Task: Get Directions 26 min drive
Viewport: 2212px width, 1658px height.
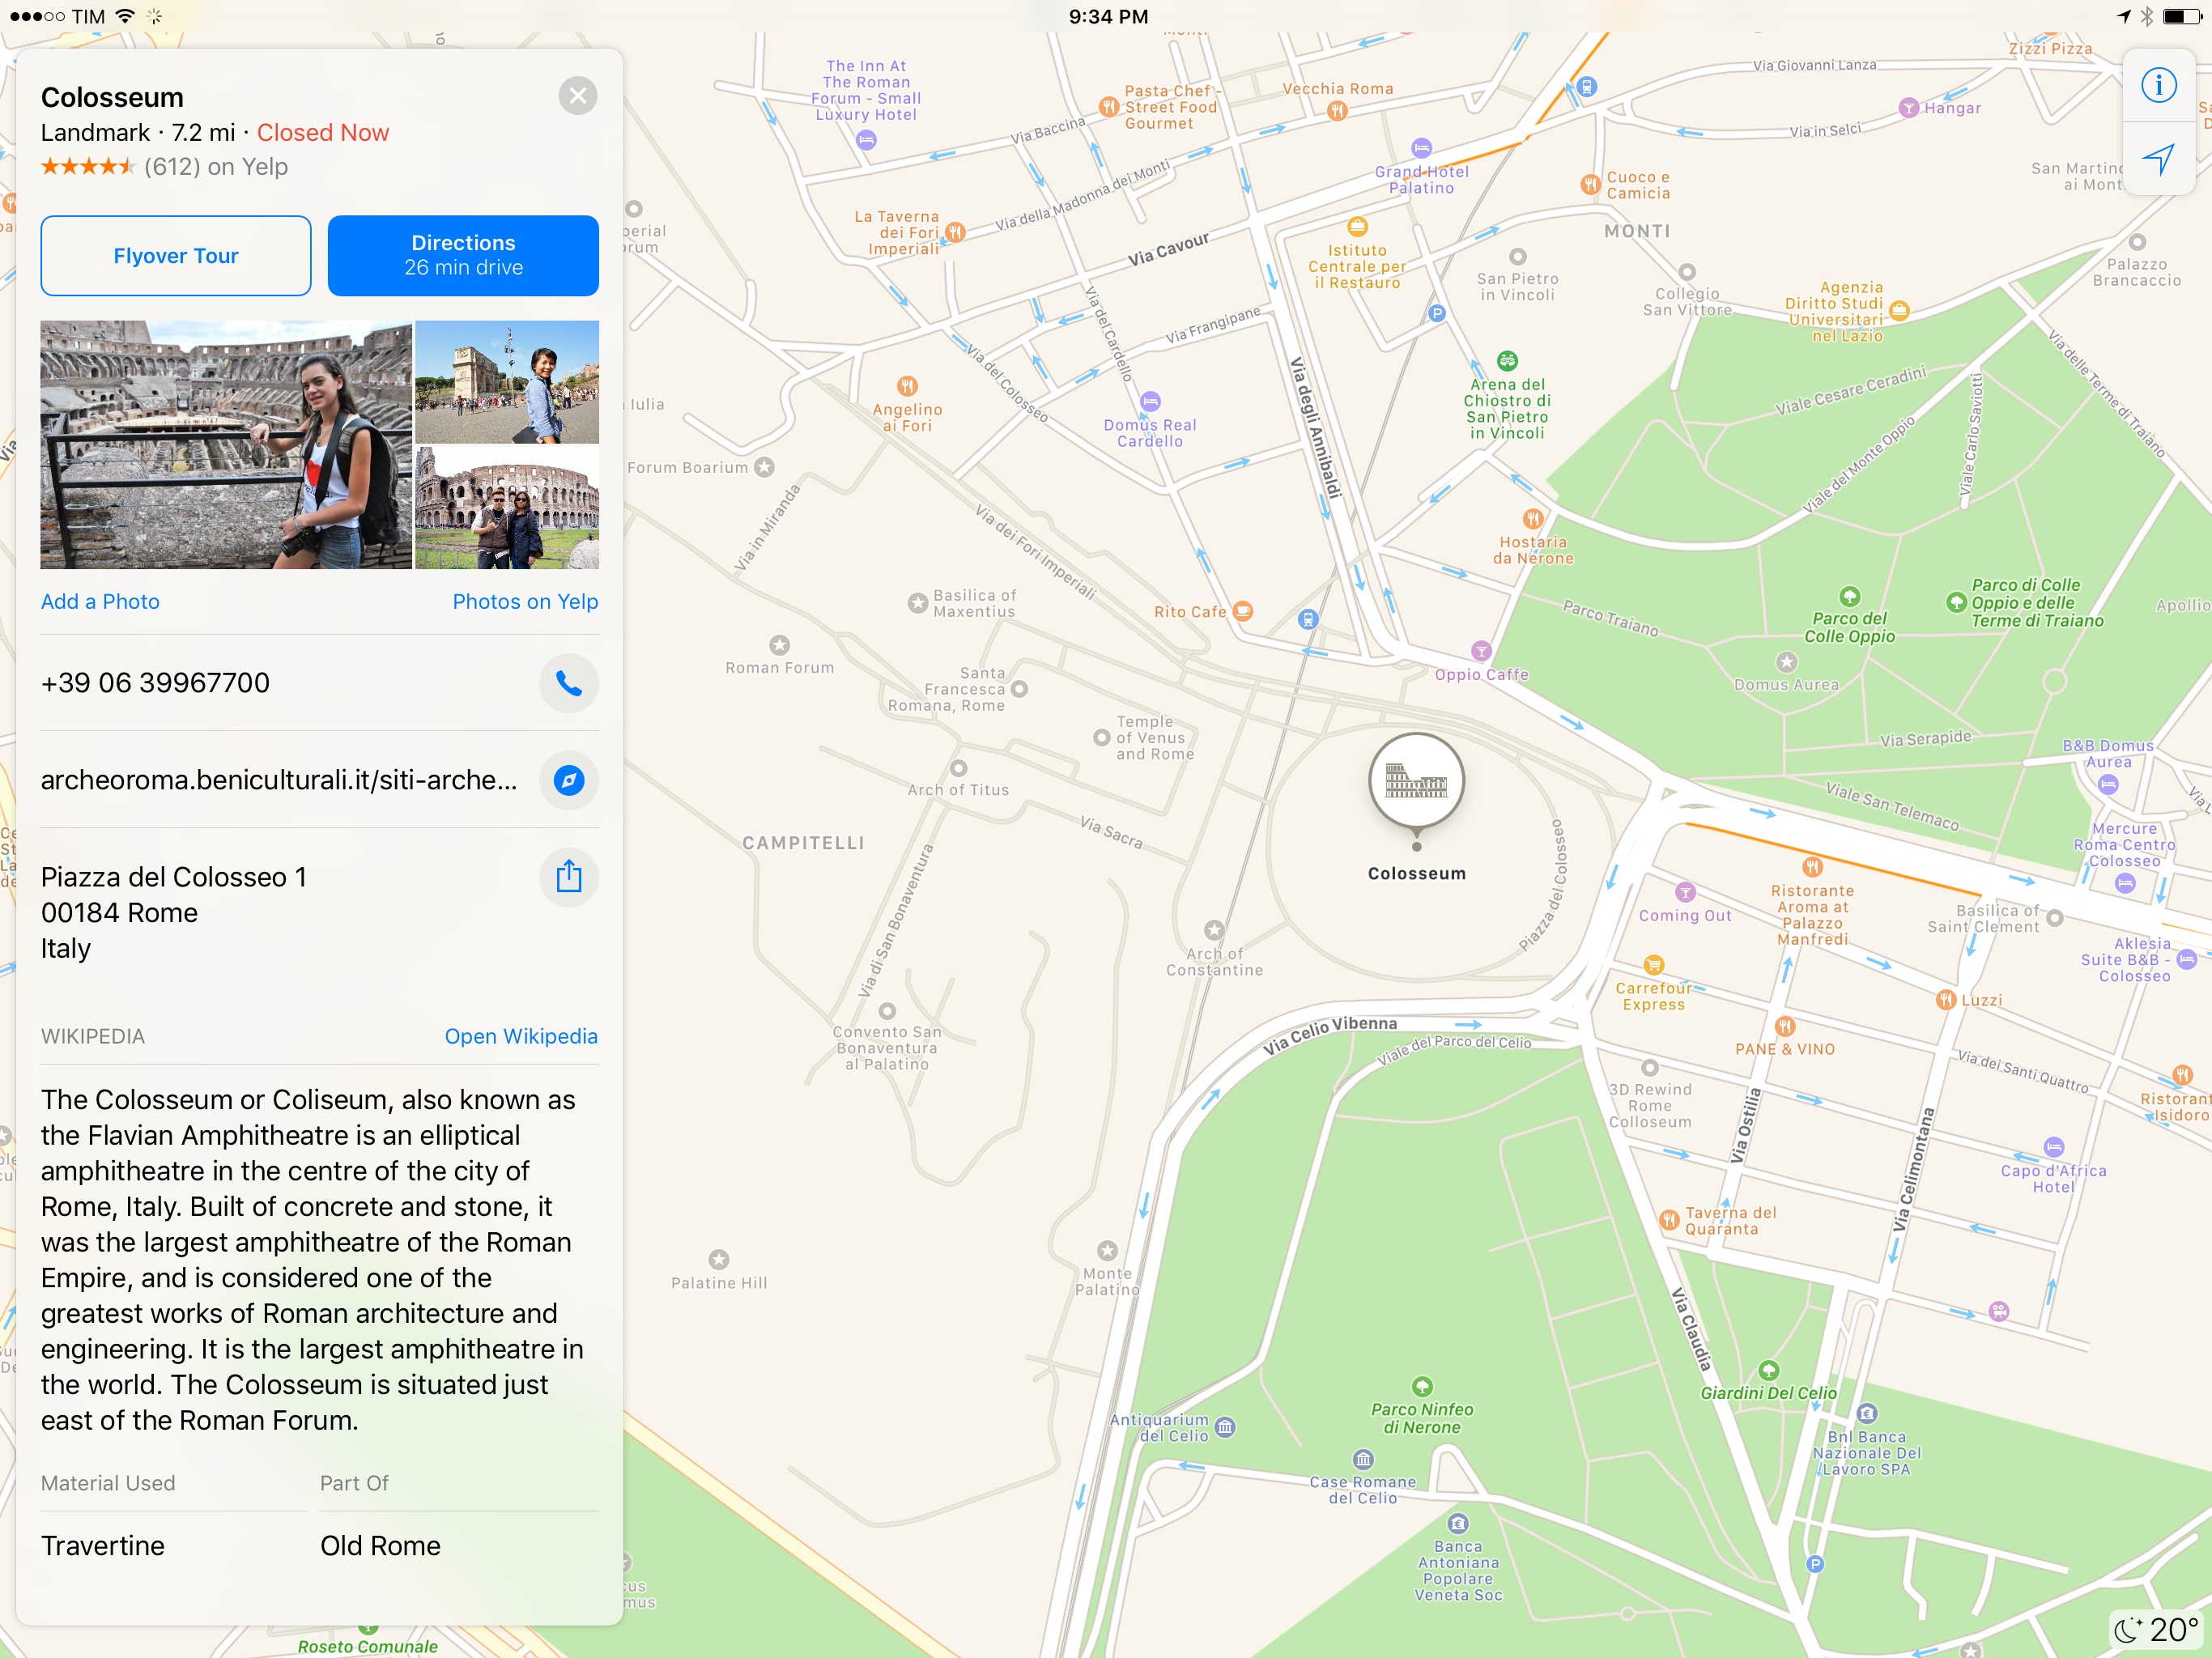Action: pyautogui.click(x=463, y=256)
